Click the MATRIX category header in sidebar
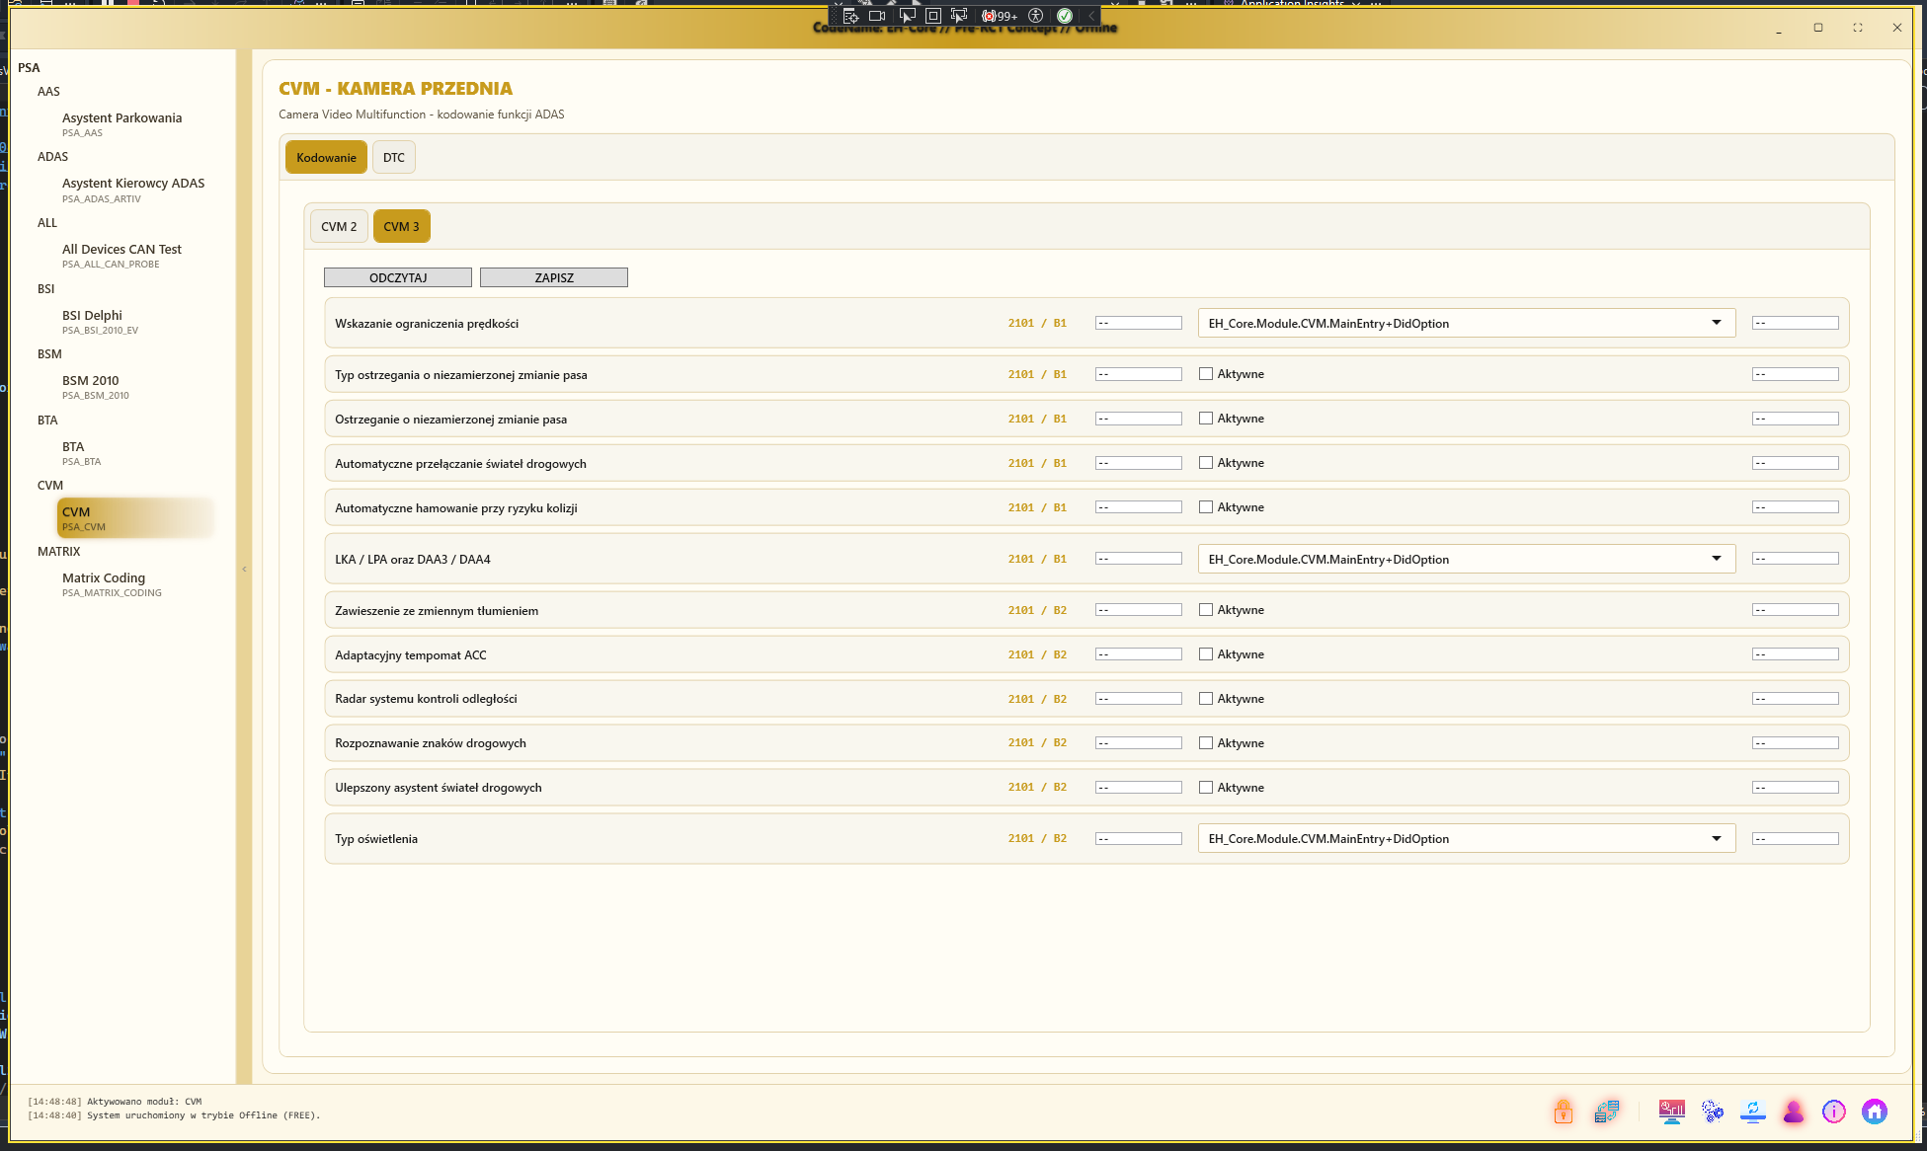Screen dimensions: 1927x1151 point(58,551)
